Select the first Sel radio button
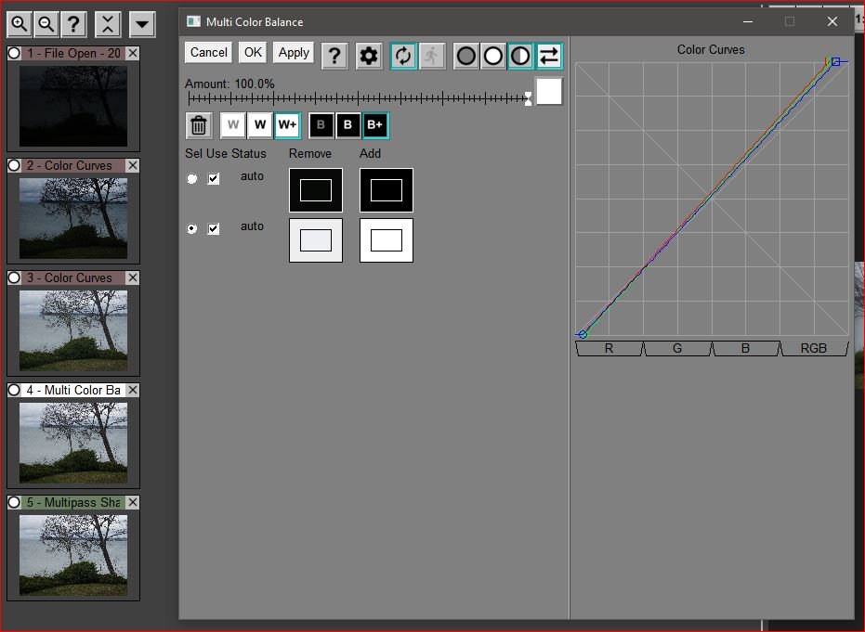Screen dimensions: 865x632 tap(192, 178)
